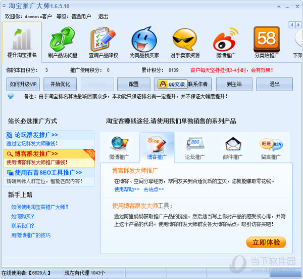The image size is (303, 279).
Task: Select the 刷产品访问量 green arrows icon
Action: 63,39
